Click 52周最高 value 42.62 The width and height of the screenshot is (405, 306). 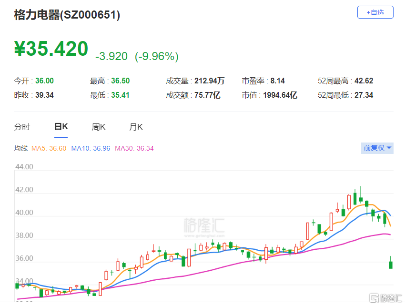[364, 81]
